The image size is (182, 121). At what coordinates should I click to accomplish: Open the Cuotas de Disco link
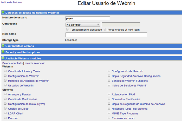[18, 109]
